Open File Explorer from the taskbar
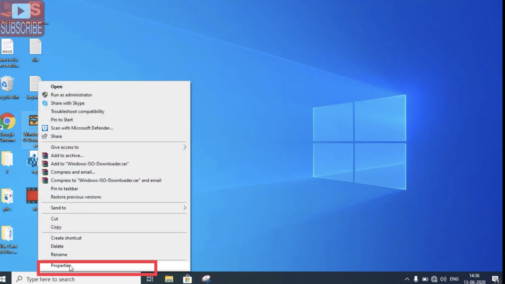Screen dimensions: 505x284 click(169, 279)
